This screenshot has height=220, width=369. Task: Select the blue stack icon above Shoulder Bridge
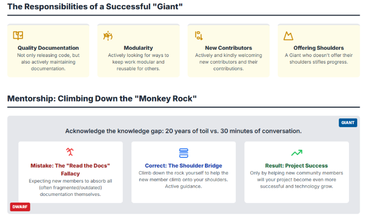pos(183,153)
